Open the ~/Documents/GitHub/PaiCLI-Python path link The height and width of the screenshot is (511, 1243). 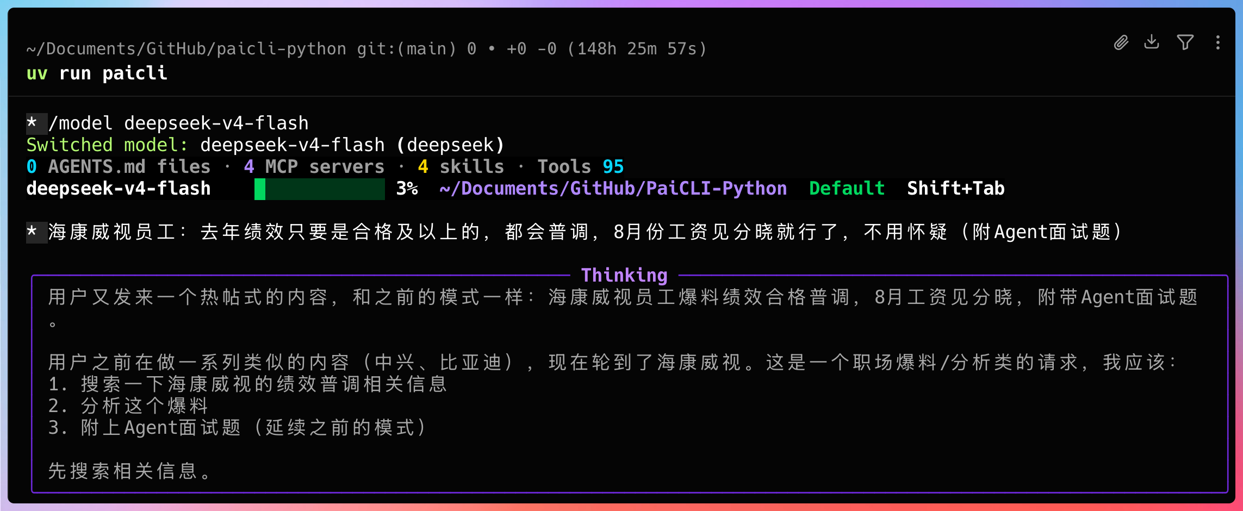[613, 189]
